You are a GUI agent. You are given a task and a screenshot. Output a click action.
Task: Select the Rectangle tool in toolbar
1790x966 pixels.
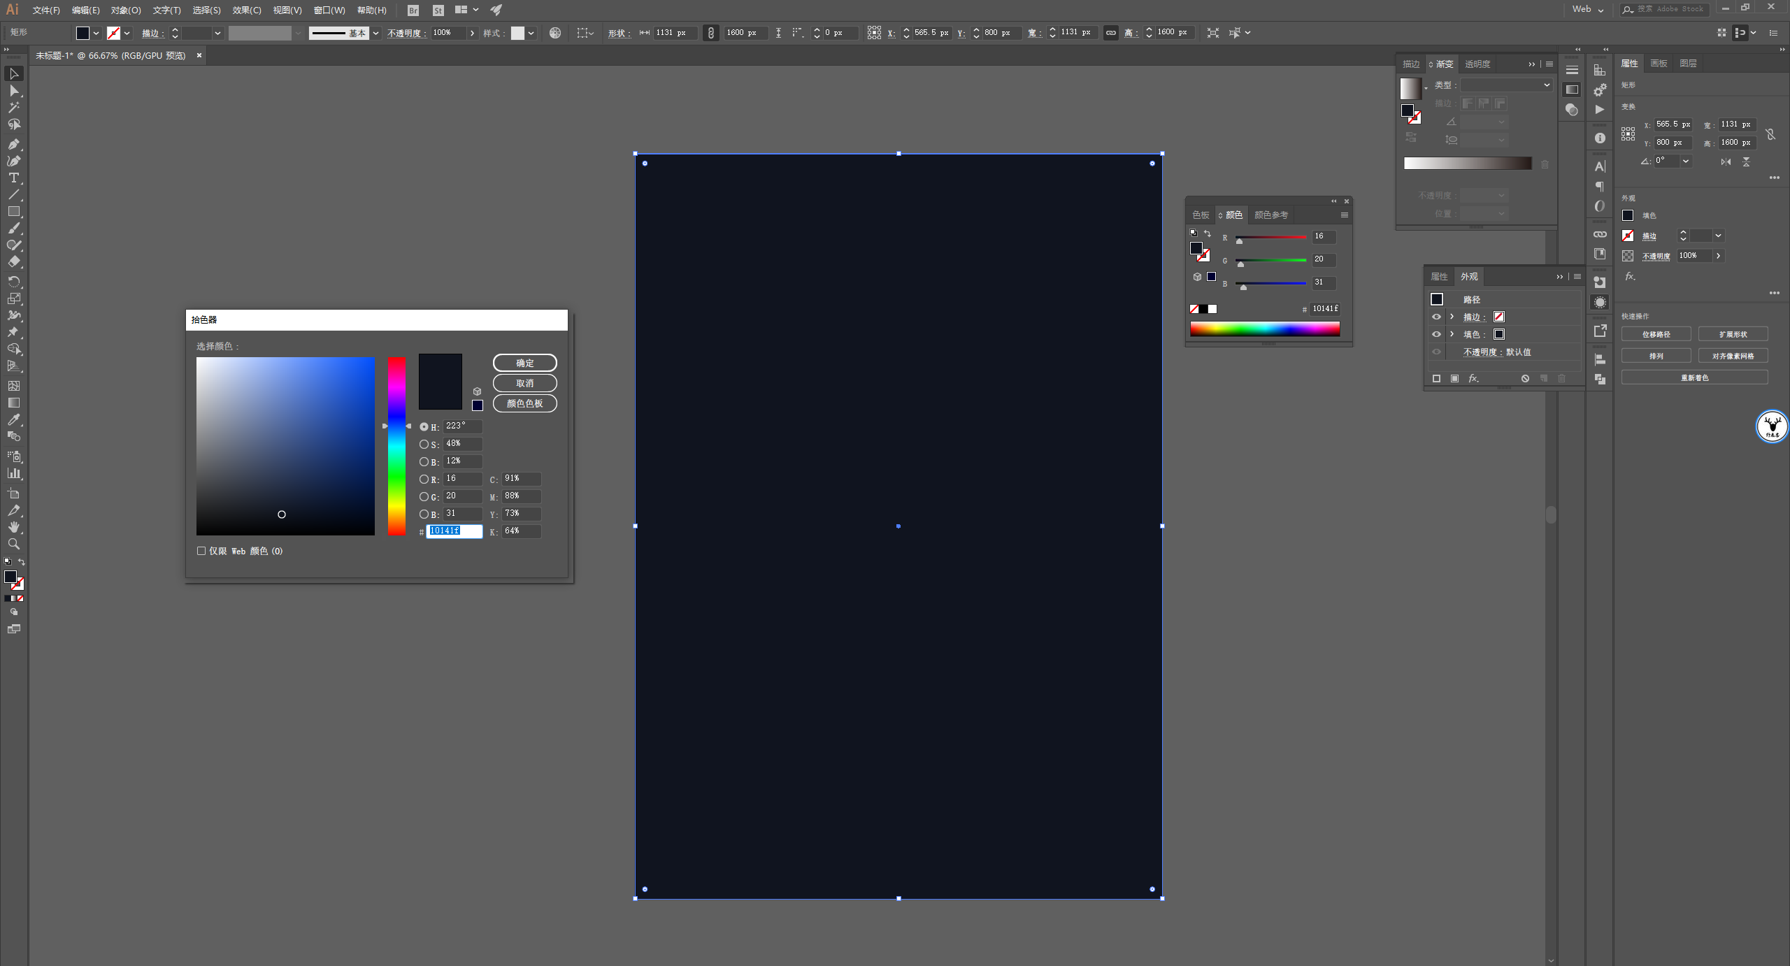click(13, 211)
